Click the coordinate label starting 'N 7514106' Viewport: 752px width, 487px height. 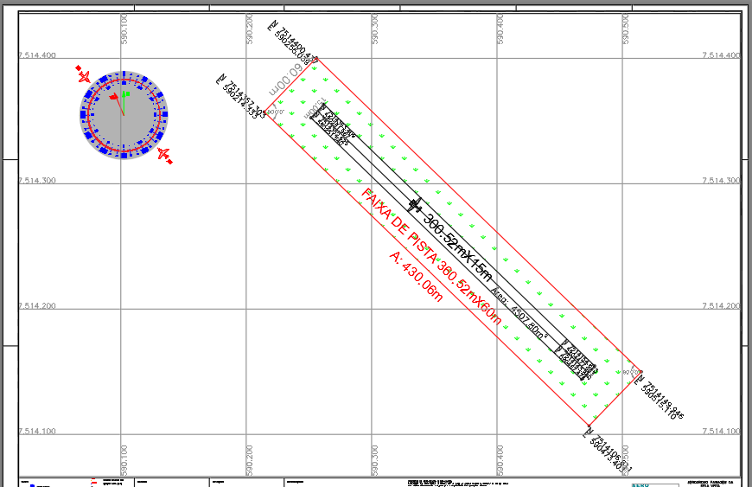[607, 451]
